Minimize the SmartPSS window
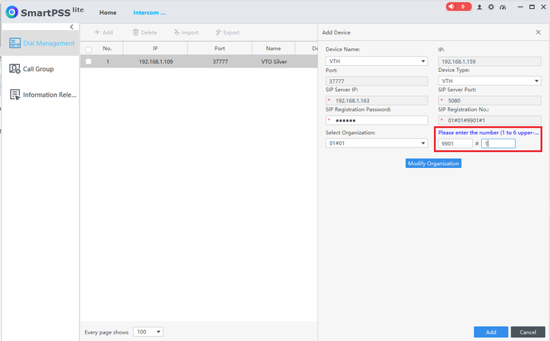This screenshot has height=341, width=550. (520, 7)
